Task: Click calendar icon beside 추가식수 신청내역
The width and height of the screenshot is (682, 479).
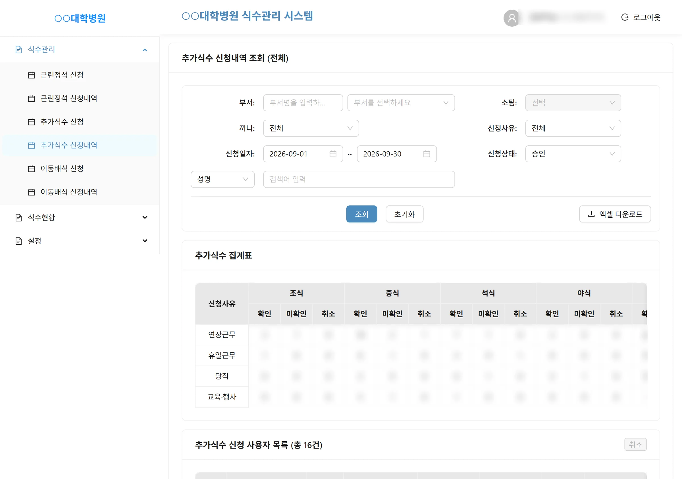Action: tap(31, 145)
